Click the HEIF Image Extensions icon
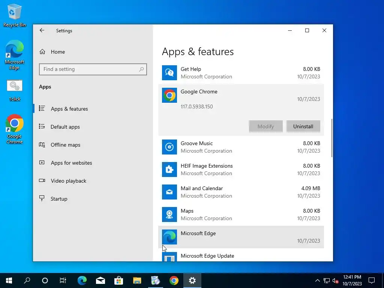384x288 pixels. click(x=169, y=169)
